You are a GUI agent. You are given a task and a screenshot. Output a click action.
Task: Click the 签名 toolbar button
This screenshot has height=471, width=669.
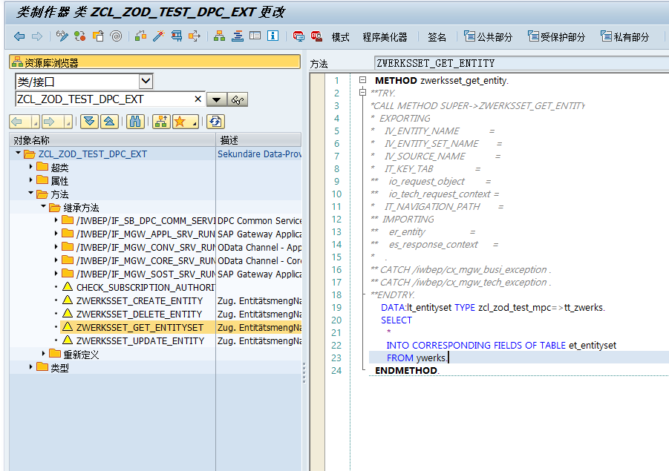(437, 36)
